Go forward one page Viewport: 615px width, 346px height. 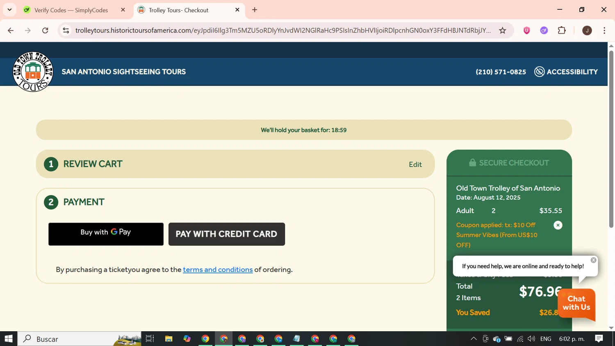28,30
